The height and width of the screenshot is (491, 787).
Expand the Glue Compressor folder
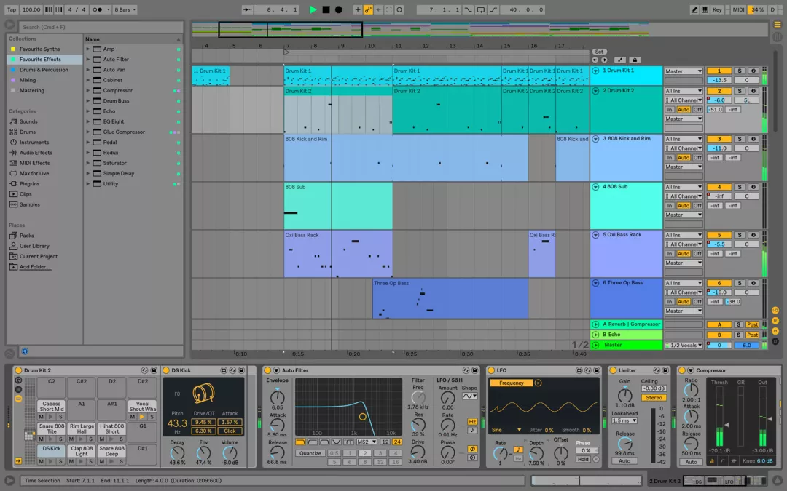88,132
